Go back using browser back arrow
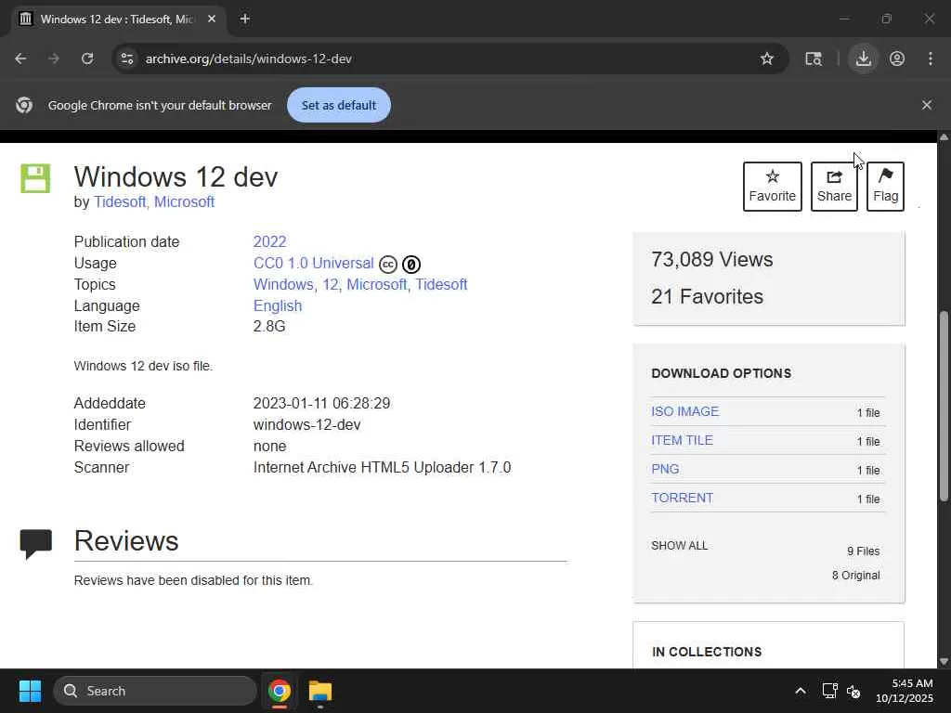951x713 pixels. [20, 58]
